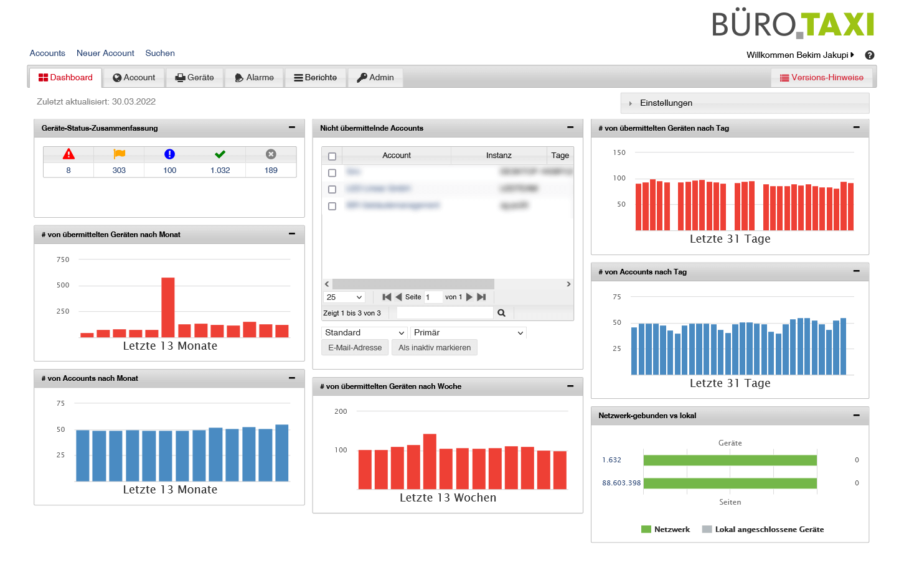
Task: Click the red warning triangle status icon
Action: (x=68, y=154)
